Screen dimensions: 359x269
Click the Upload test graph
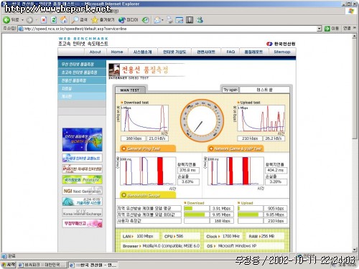point(261,118)
